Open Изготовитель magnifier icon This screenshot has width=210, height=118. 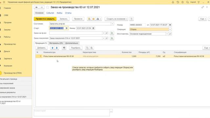click(x=170, y=34)
